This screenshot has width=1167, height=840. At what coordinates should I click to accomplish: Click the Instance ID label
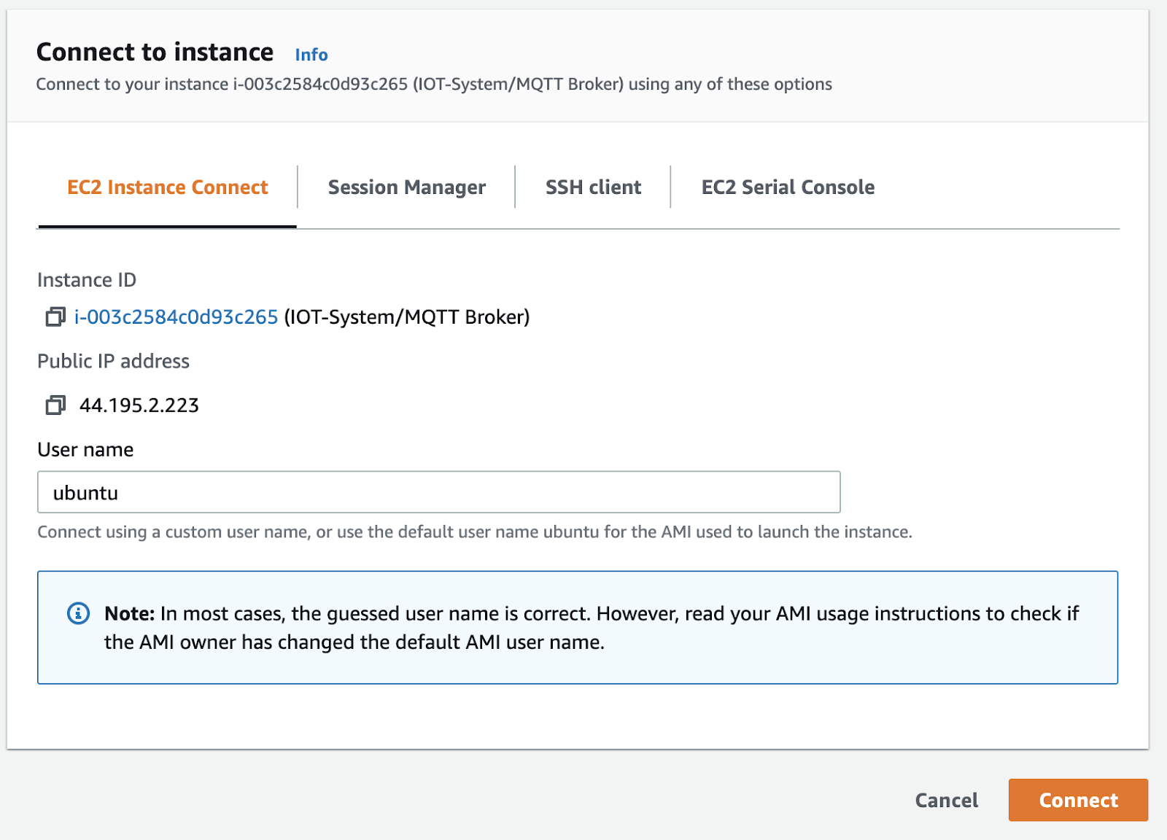[x=87, y=280]
